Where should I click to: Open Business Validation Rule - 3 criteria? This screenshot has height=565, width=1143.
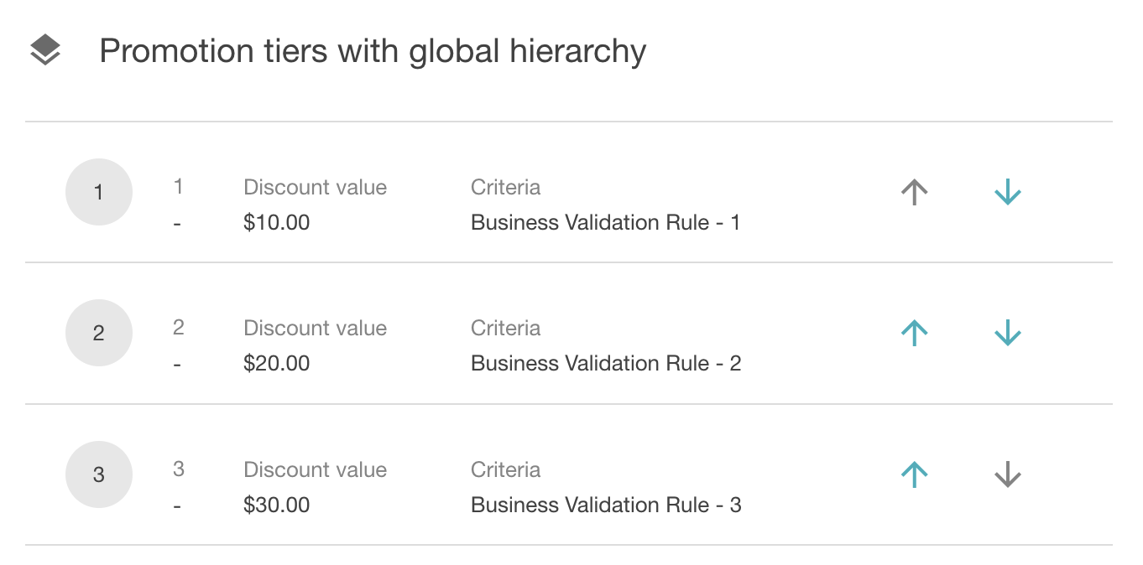tap(606, 505)
